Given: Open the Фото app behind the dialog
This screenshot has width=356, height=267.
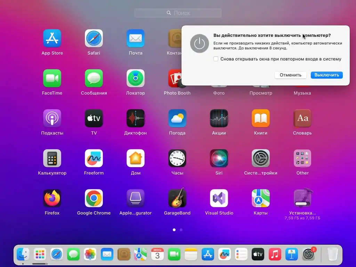Looking at the screenshot, I should point(219,93).
